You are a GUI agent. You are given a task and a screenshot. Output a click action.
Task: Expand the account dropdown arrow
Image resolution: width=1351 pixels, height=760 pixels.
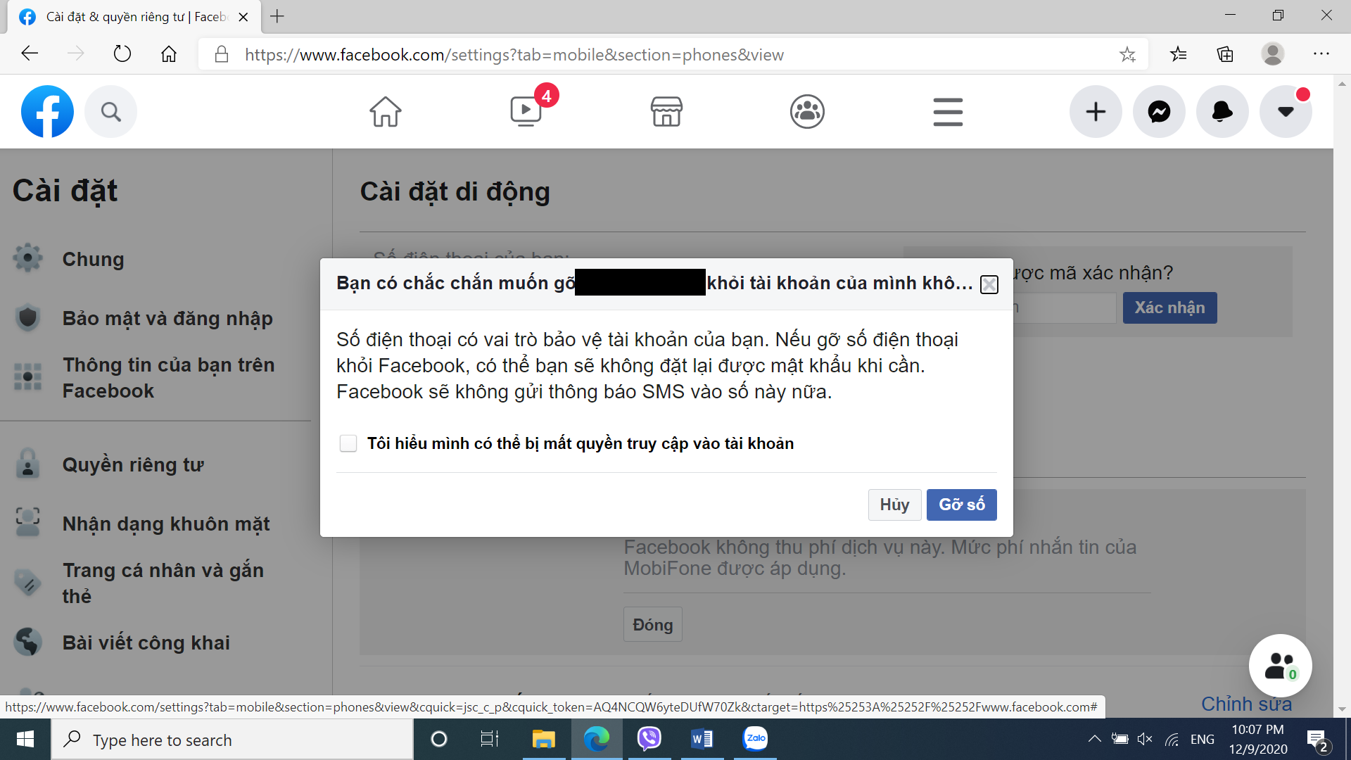coord(1286,111)
